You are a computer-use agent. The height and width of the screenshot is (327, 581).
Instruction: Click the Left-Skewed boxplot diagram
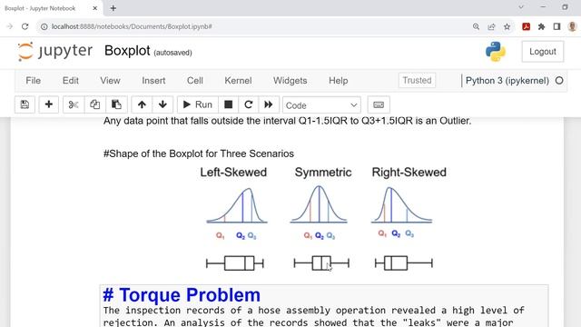(234, 263)
